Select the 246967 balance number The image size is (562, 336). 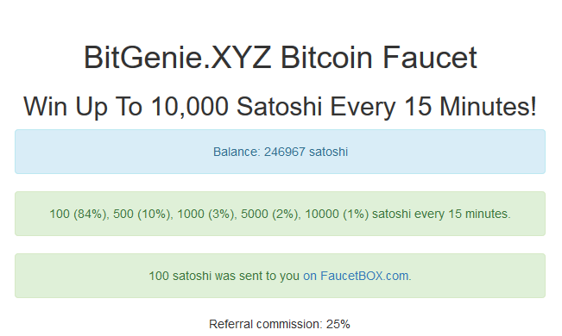285,152
